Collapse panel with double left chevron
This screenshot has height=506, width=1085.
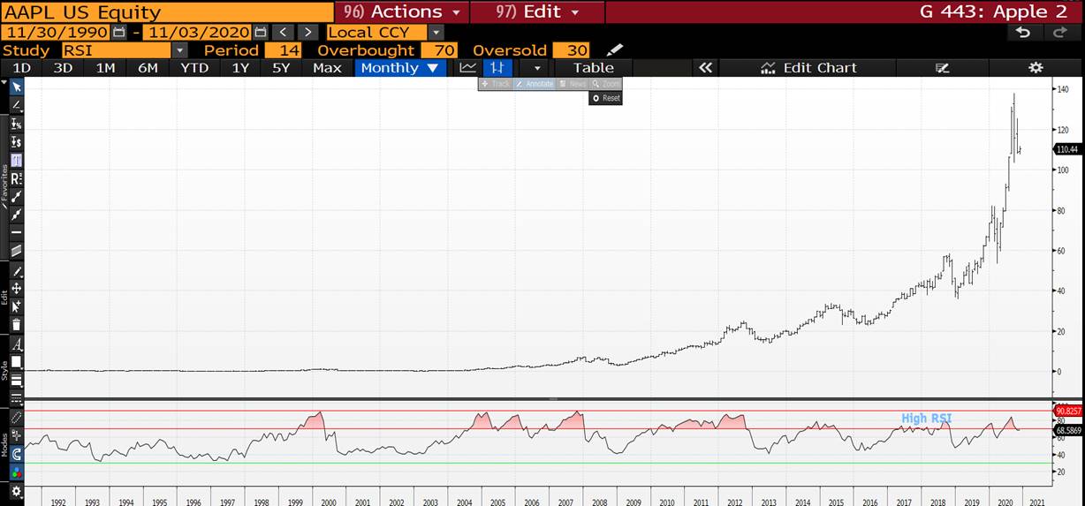[705, 67]
